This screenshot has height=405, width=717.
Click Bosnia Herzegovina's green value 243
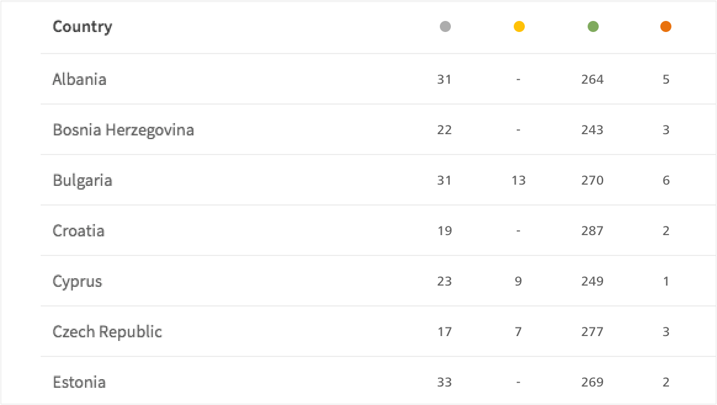pos(592,130)
